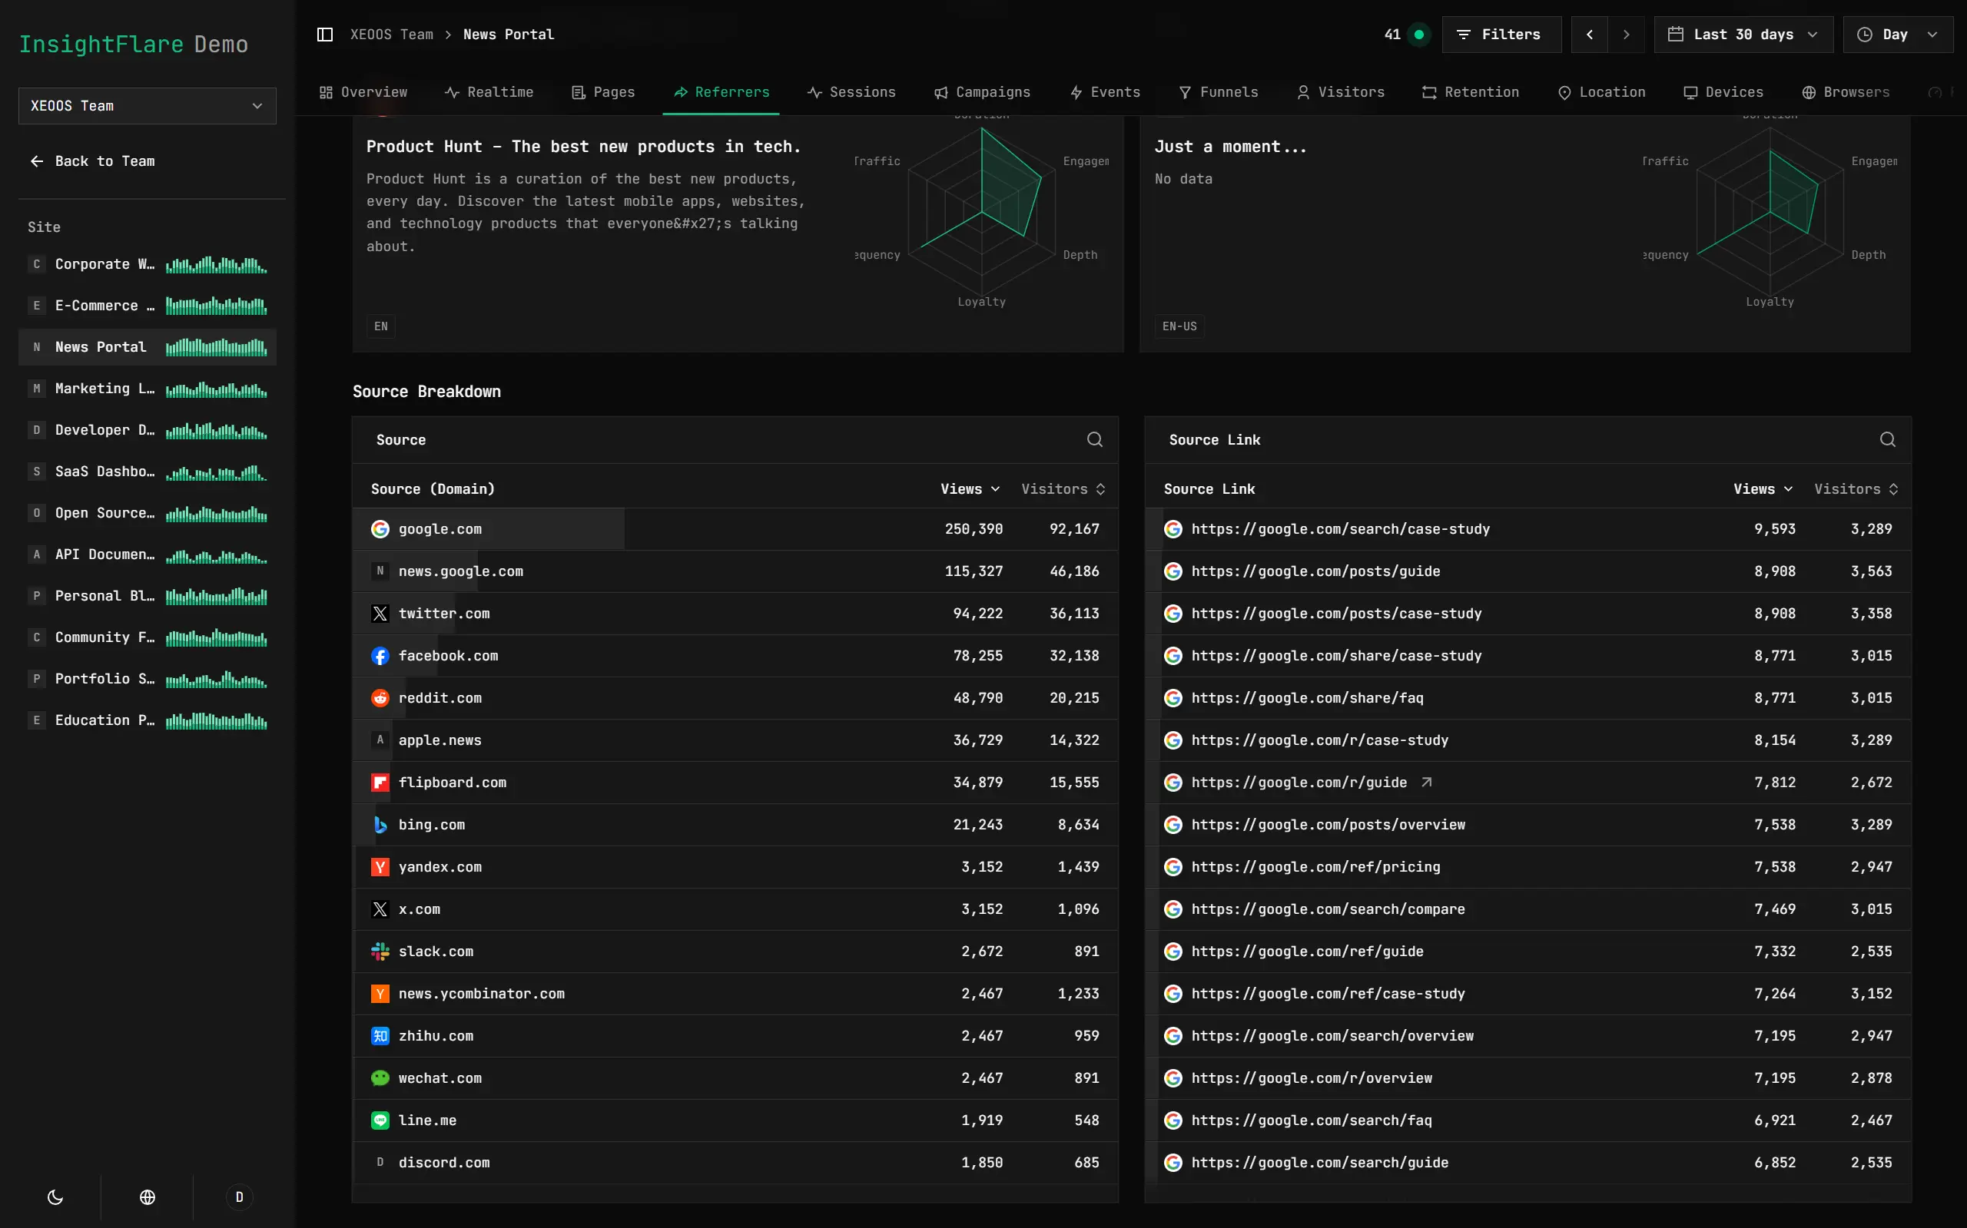The image size is (1967, 1228).
Task: Open the globe language icon
Action: [x=147, y=1197]
